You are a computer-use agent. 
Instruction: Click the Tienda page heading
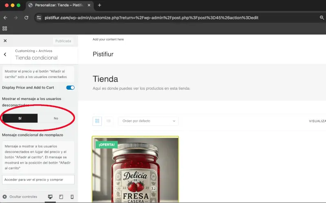tap(105, 79)
